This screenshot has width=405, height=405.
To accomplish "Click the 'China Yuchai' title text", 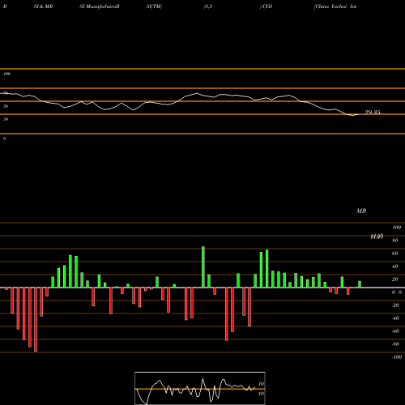I will [x=330, y=6].
